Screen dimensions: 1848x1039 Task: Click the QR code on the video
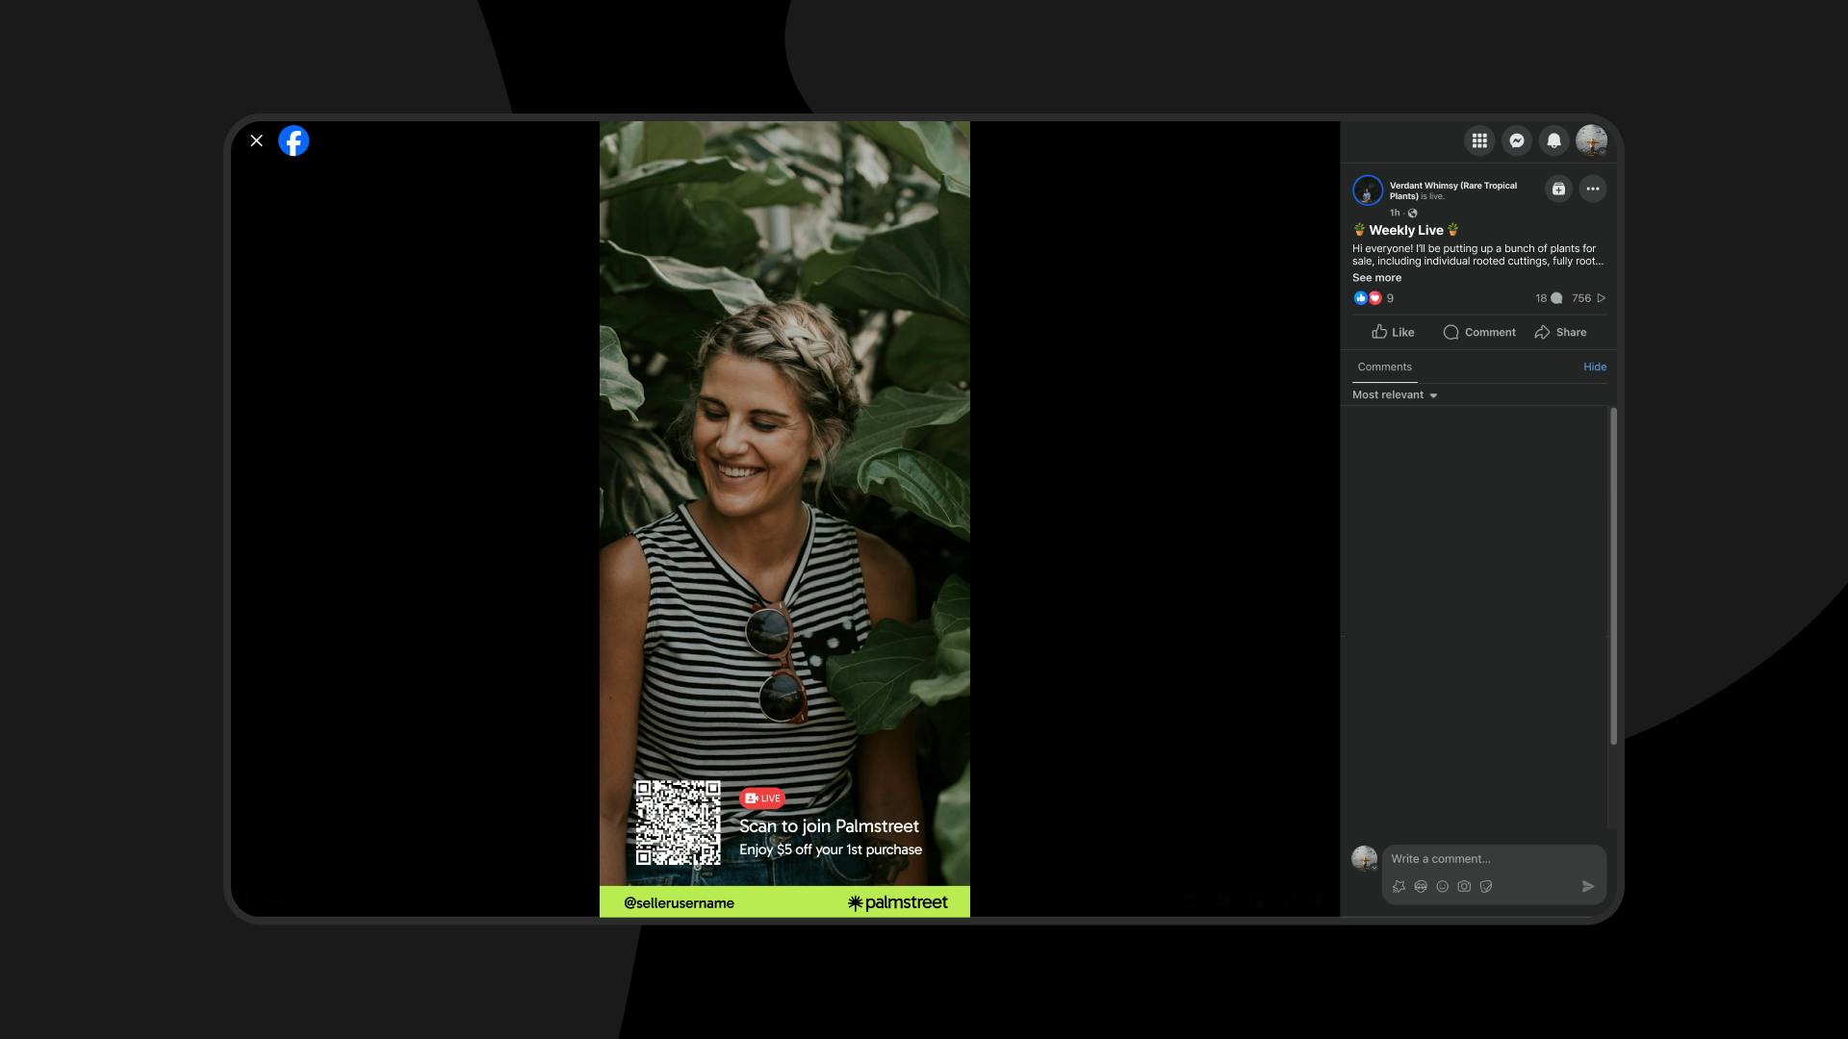[678, 823]
